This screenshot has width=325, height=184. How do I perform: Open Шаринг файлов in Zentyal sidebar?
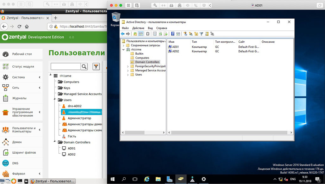click(21, 152)
